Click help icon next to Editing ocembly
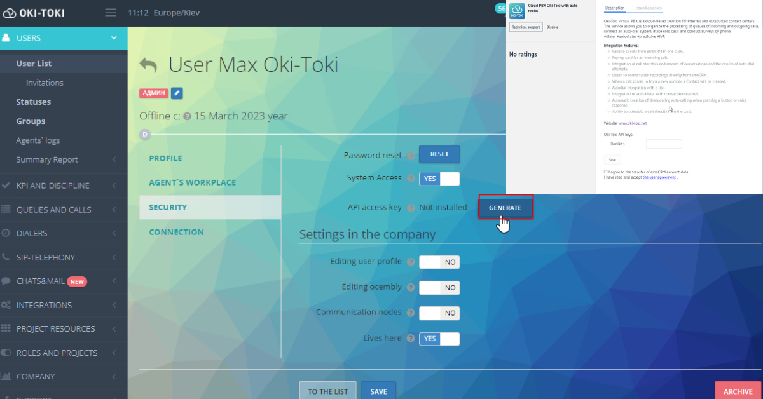 point(410,287)
